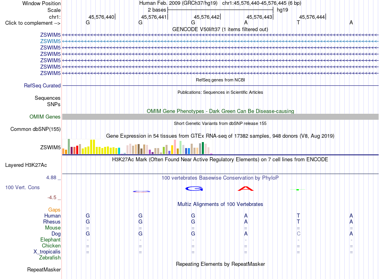Image resolution: width=379 pixels, height=279 pixels.
Task: Select the Rhesus species label
Action: point(52,222)
